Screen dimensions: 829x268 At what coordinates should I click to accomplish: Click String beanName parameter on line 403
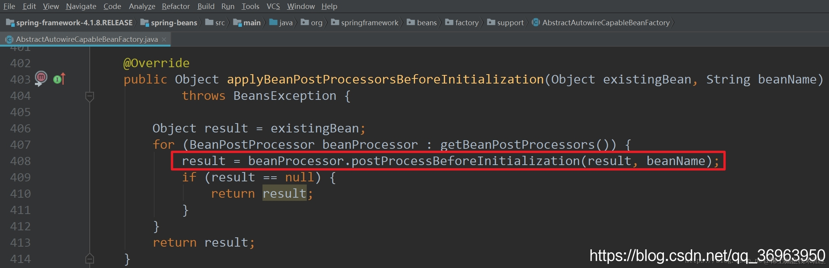pos(761,79)
